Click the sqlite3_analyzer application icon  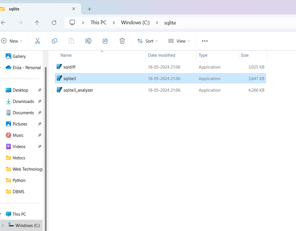[59, 90]
